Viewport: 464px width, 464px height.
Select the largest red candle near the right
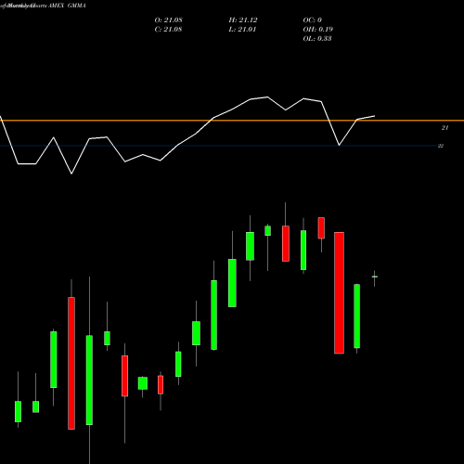[339, 292]
